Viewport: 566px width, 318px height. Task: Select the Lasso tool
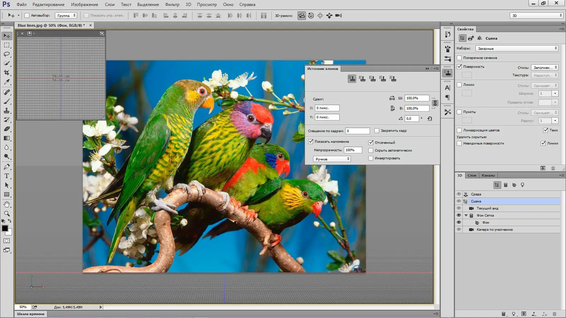pyautogui.click(x=7, y=54)
